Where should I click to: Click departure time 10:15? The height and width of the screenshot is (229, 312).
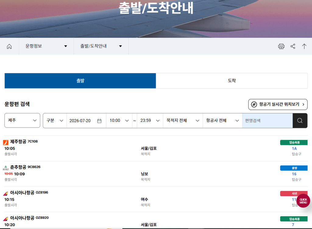coord(9,200)
